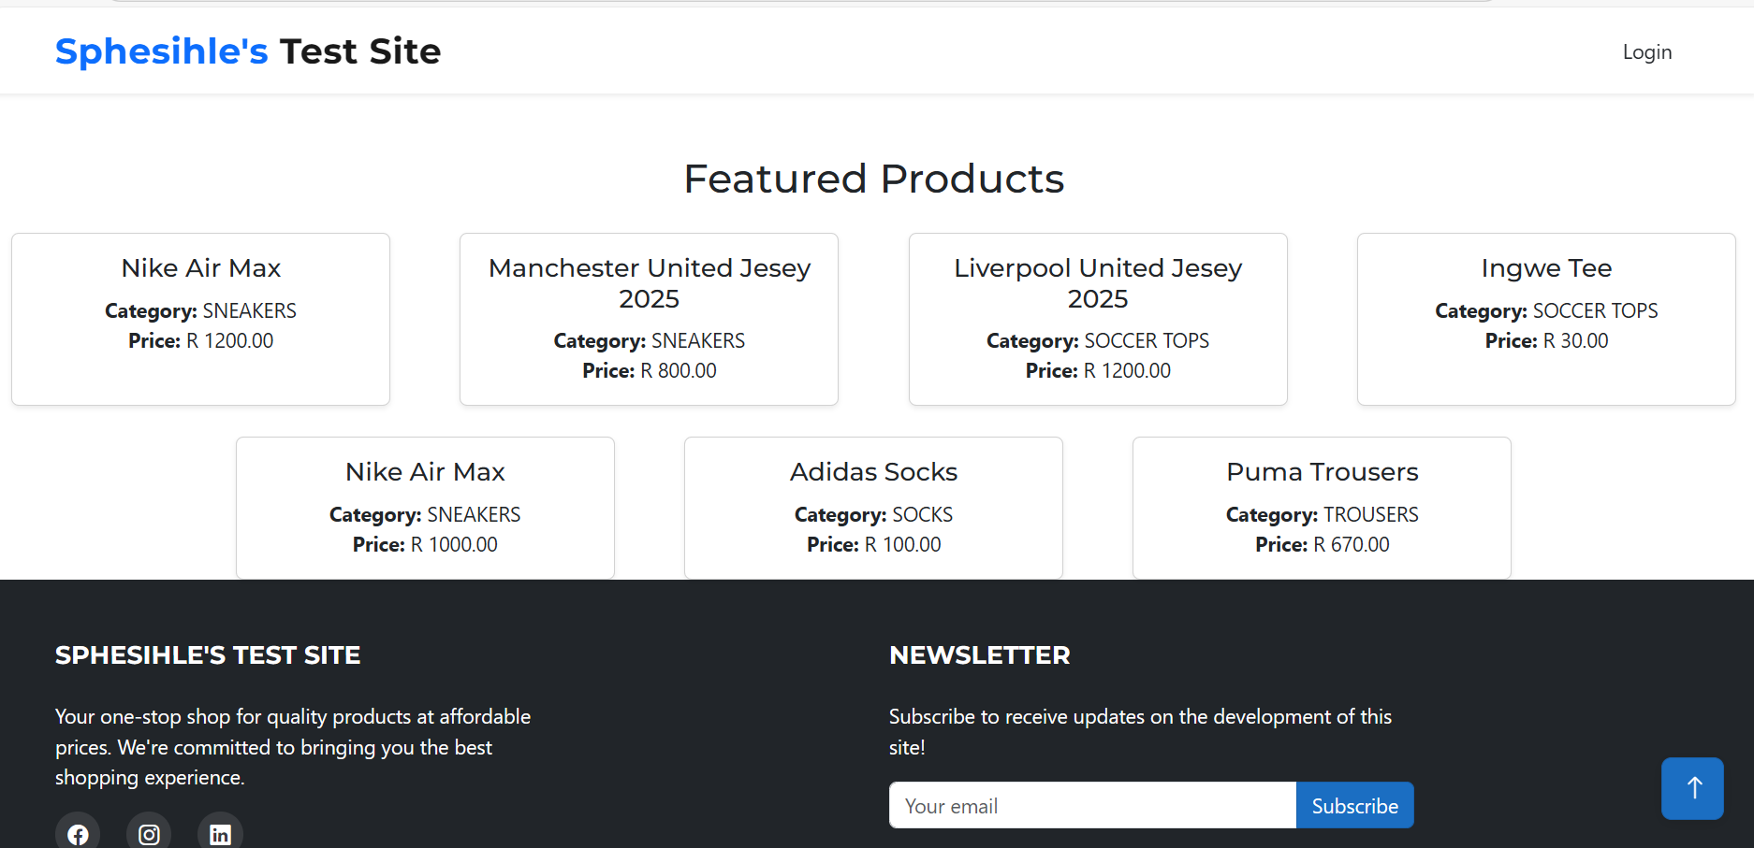Click the SPHESIHLE'S TEST SITE footer heading

[x=207, y=655]
